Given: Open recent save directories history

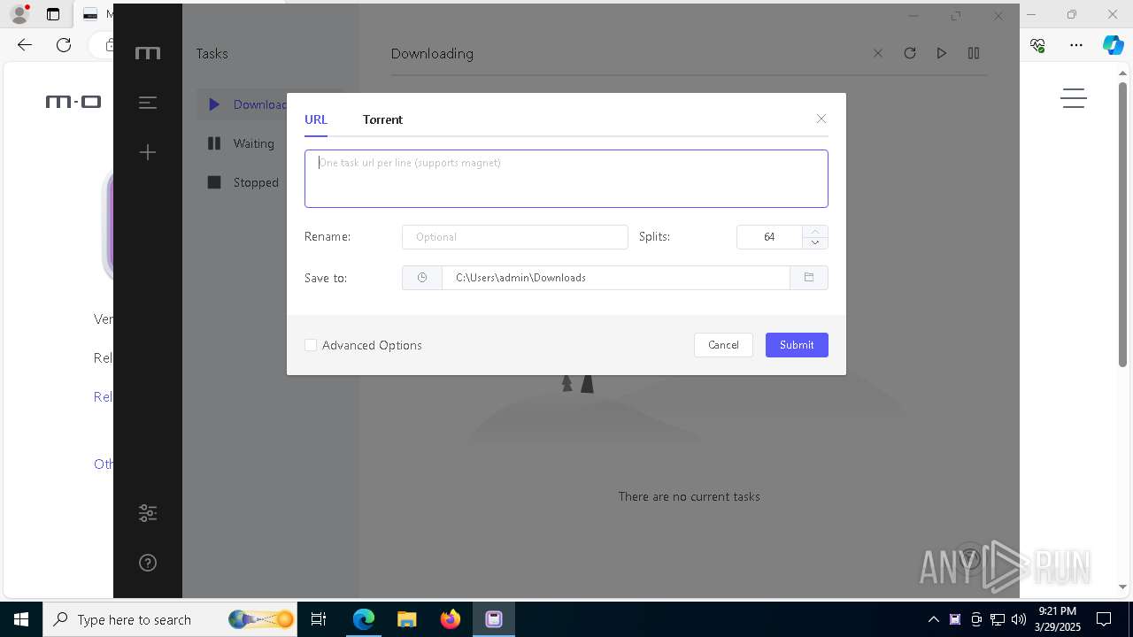Looking at the screenshot, I should pyautogui.click(x=422, y=278).
